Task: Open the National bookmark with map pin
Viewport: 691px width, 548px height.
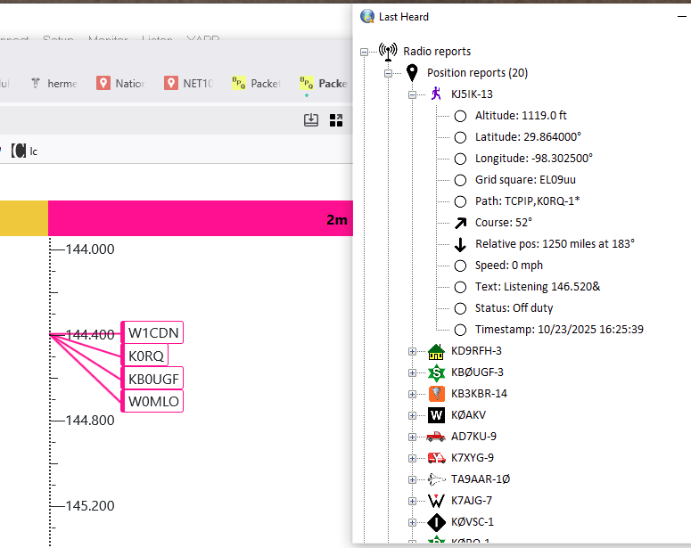Action: [120, 83]
